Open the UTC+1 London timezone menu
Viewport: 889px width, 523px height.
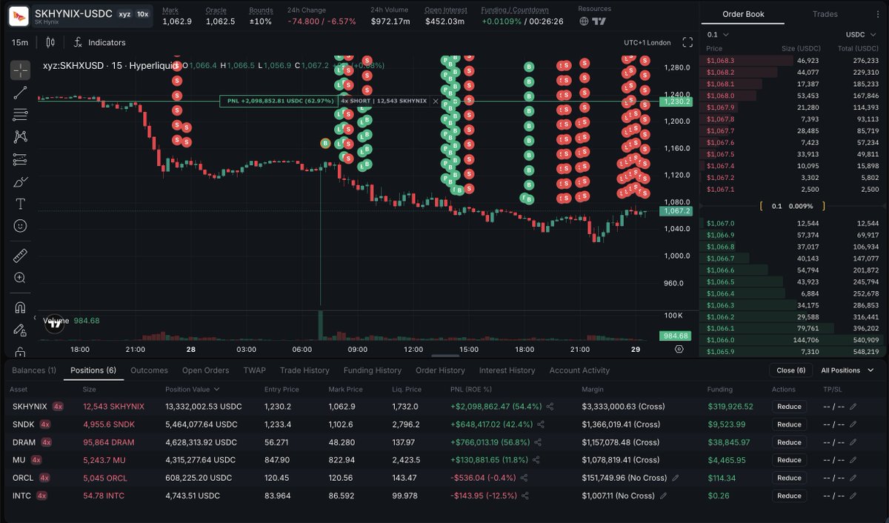647,42
